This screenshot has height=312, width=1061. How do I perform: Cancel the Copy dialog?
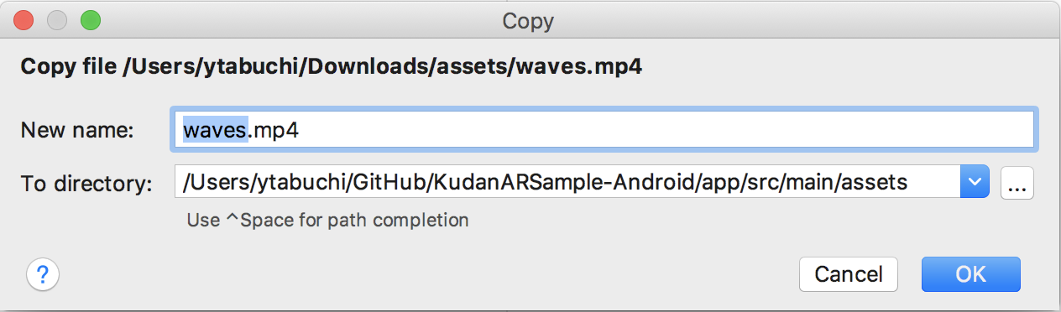coord(849,273)
